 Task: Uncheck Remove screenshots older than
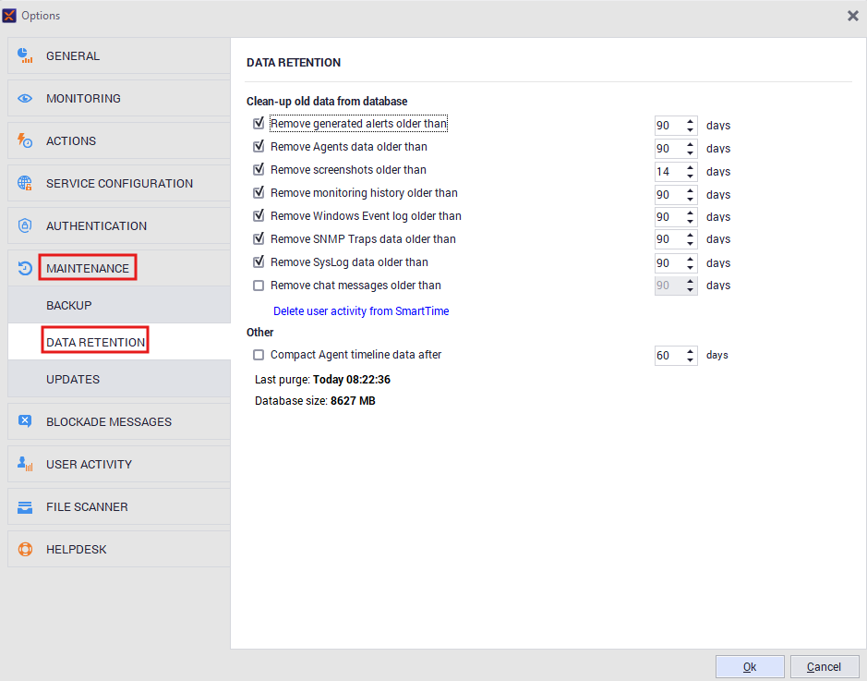[259, 170]
